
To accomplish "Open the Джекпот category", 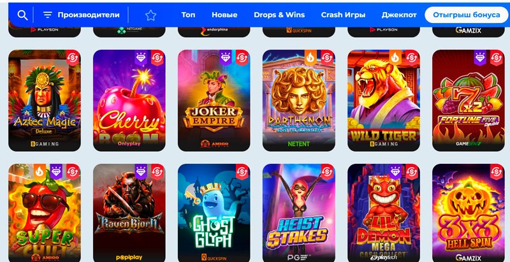I will 399,15.
